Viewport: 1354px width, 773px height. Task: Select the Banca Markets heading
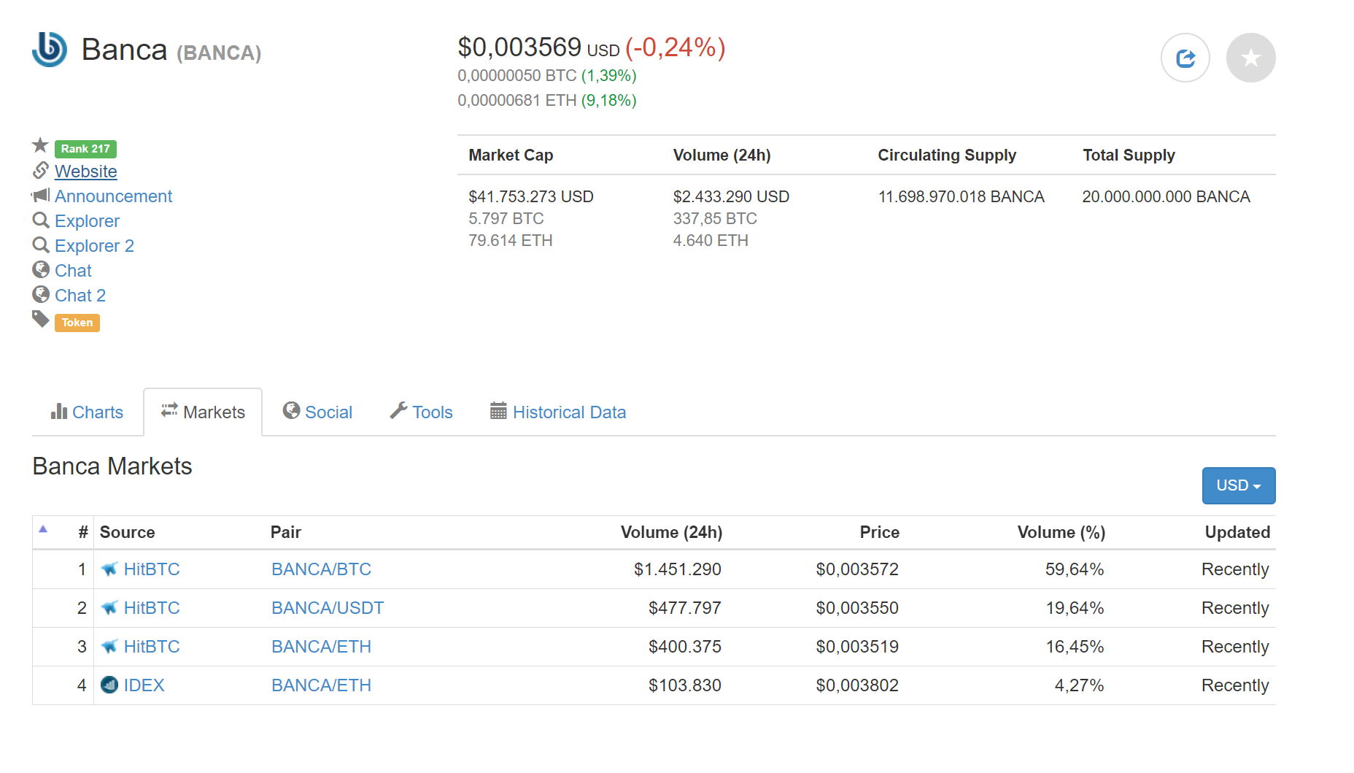click(x=112, y=466)
